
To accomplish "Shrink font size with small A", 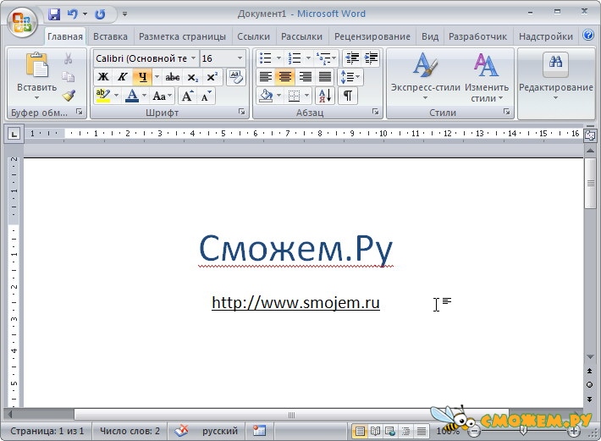I will point(207,96).
